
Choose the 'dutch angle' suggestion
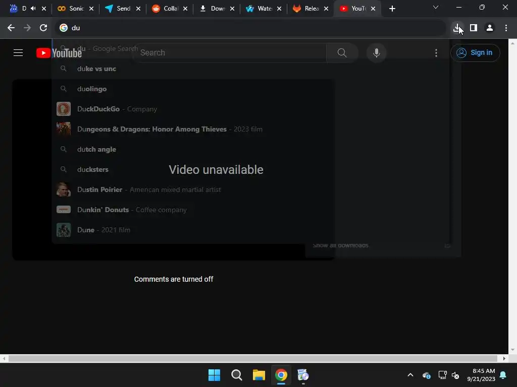click(x=250, y=149)
